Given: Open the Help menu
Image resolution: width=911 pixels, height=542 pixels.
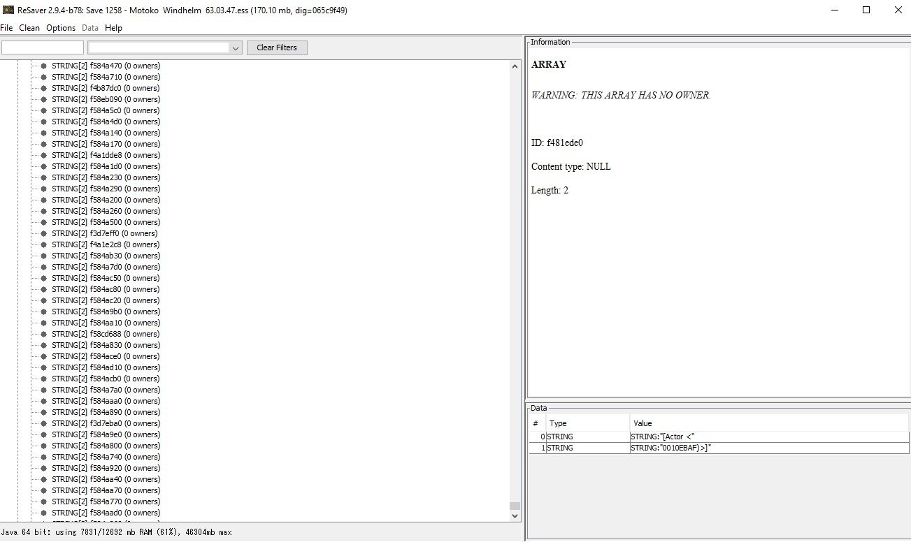Looking at the screenshot, I should [x=113, y=28].
